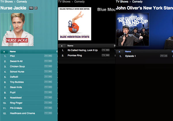Sort by Name column in Nurse Jackie list
Viewport: 173px width, 121px height.
(x=13, y=51)
